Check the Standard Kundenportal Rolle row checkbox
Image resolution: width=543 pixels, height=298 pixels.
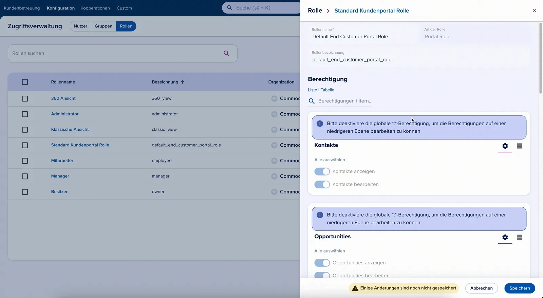(25, 145)
